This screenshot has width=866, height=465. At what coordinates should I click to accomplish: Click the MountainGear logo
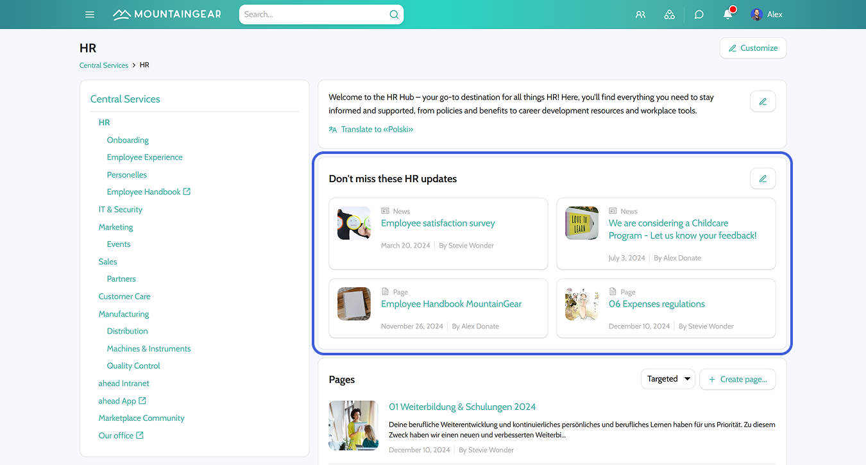point(166,13)
